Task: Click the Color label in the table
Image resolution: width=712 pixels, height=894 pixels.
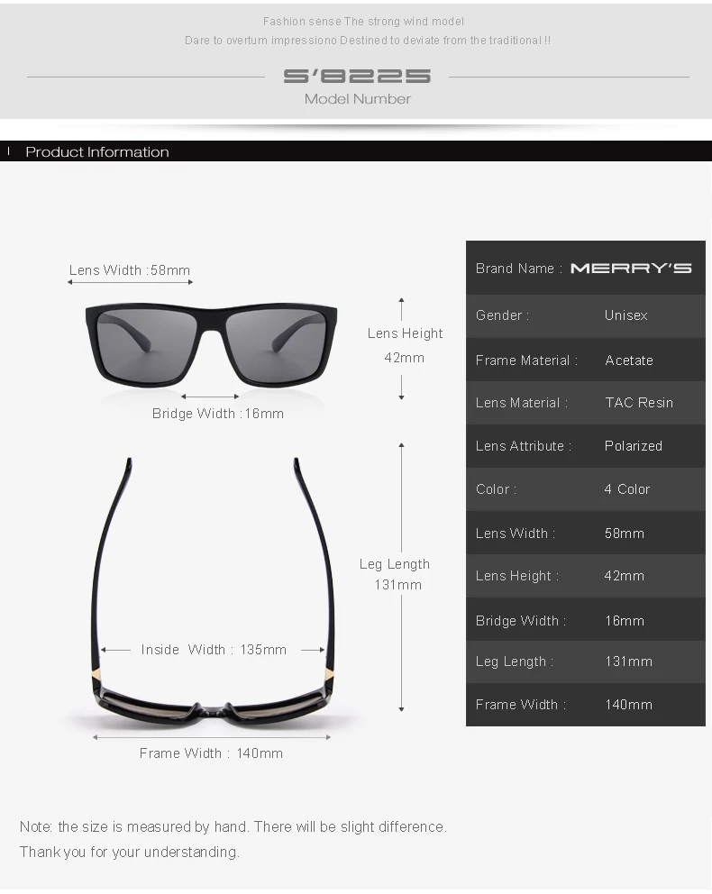Action: click(496, 489)
